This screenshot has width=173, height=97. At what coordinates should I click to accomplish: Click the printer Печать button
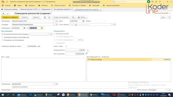82,17
